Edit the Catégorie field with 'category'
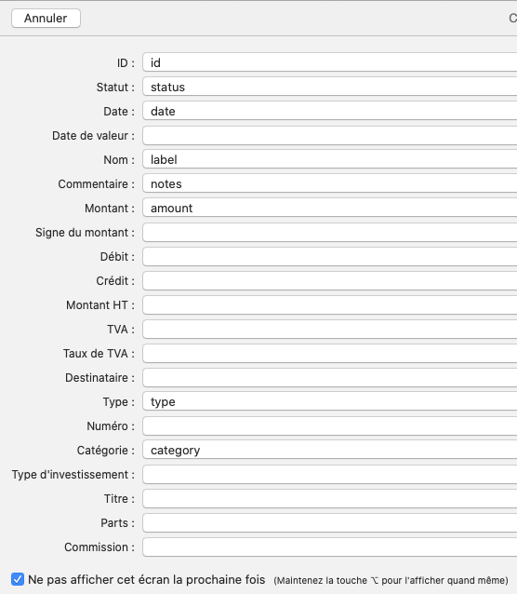This screenshot has height=594, width=517. (330, 450)
